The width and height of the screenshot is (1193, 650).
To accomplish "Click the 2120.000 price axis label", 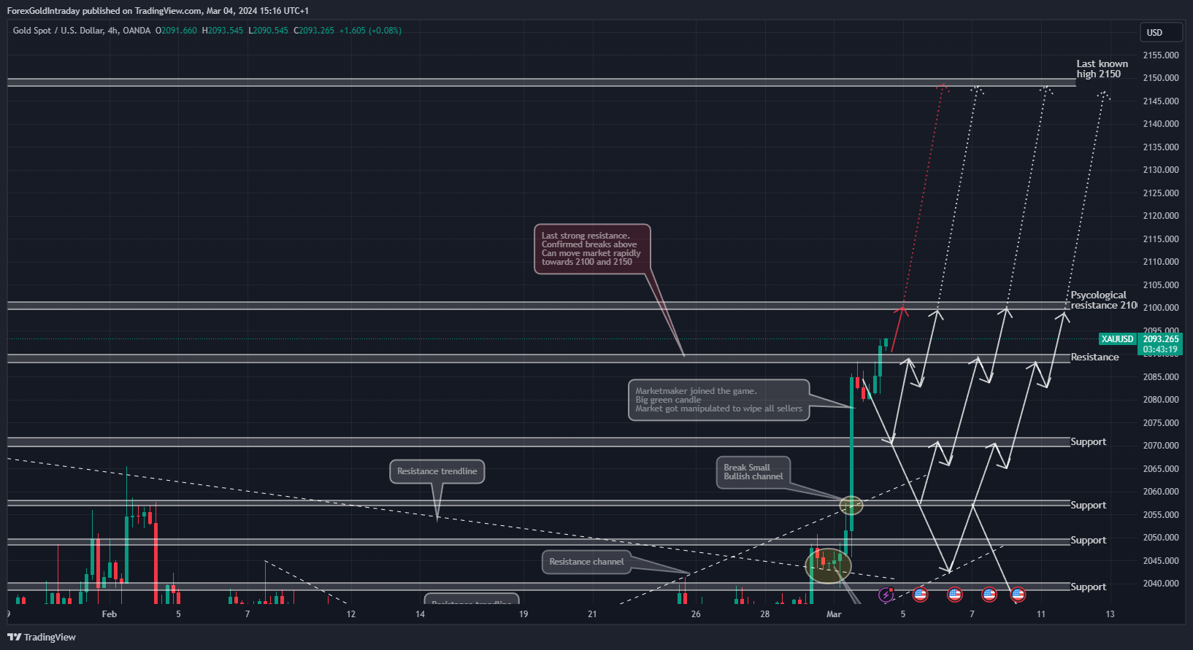I will [1161, 216].
